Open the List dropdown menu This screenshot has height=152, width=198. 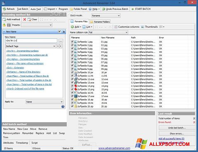pyautogui.click(x=87, y=27)
